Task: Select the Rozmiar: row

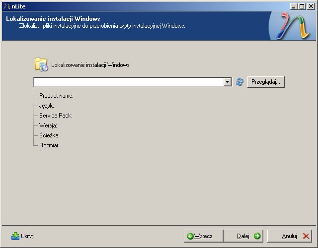Action: click(49, 145)
